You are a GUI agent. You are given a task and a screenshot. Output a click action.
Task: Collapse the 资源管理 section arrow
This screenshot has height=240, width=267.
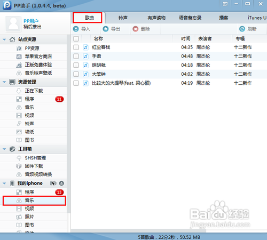[x=4, y=82]
